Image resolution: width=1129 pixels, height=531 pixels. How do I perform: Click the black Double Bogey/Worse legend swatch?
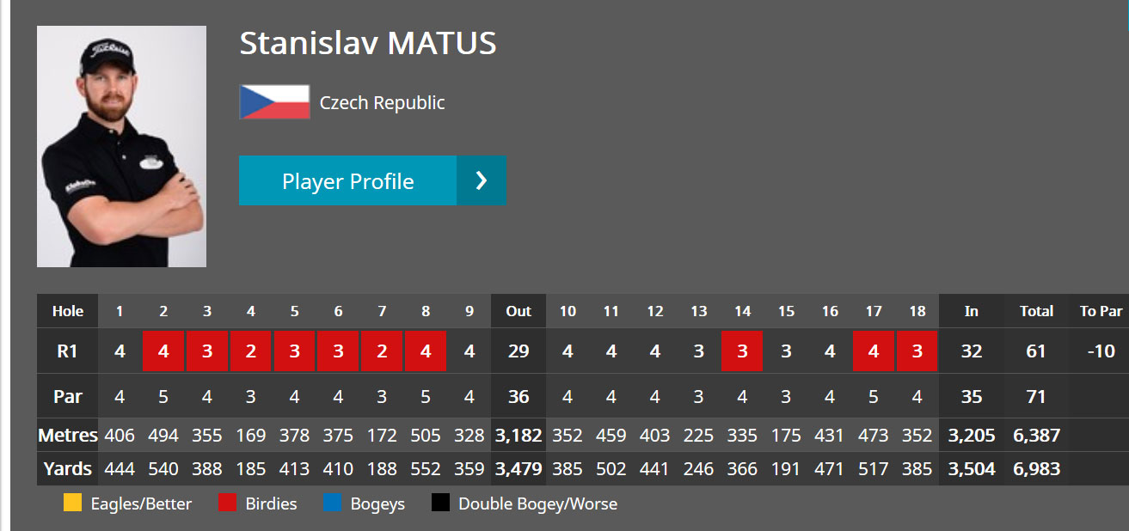440,504
